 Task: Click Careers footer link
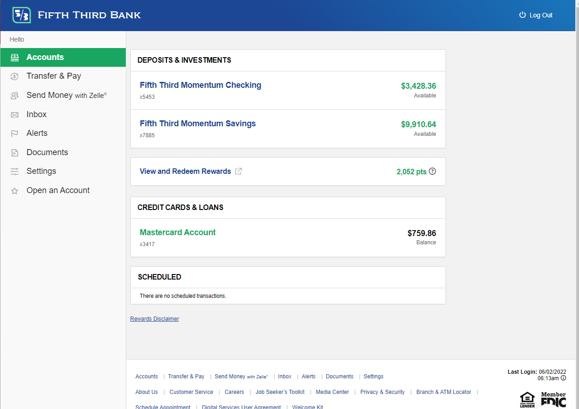(x=234, y=392)
